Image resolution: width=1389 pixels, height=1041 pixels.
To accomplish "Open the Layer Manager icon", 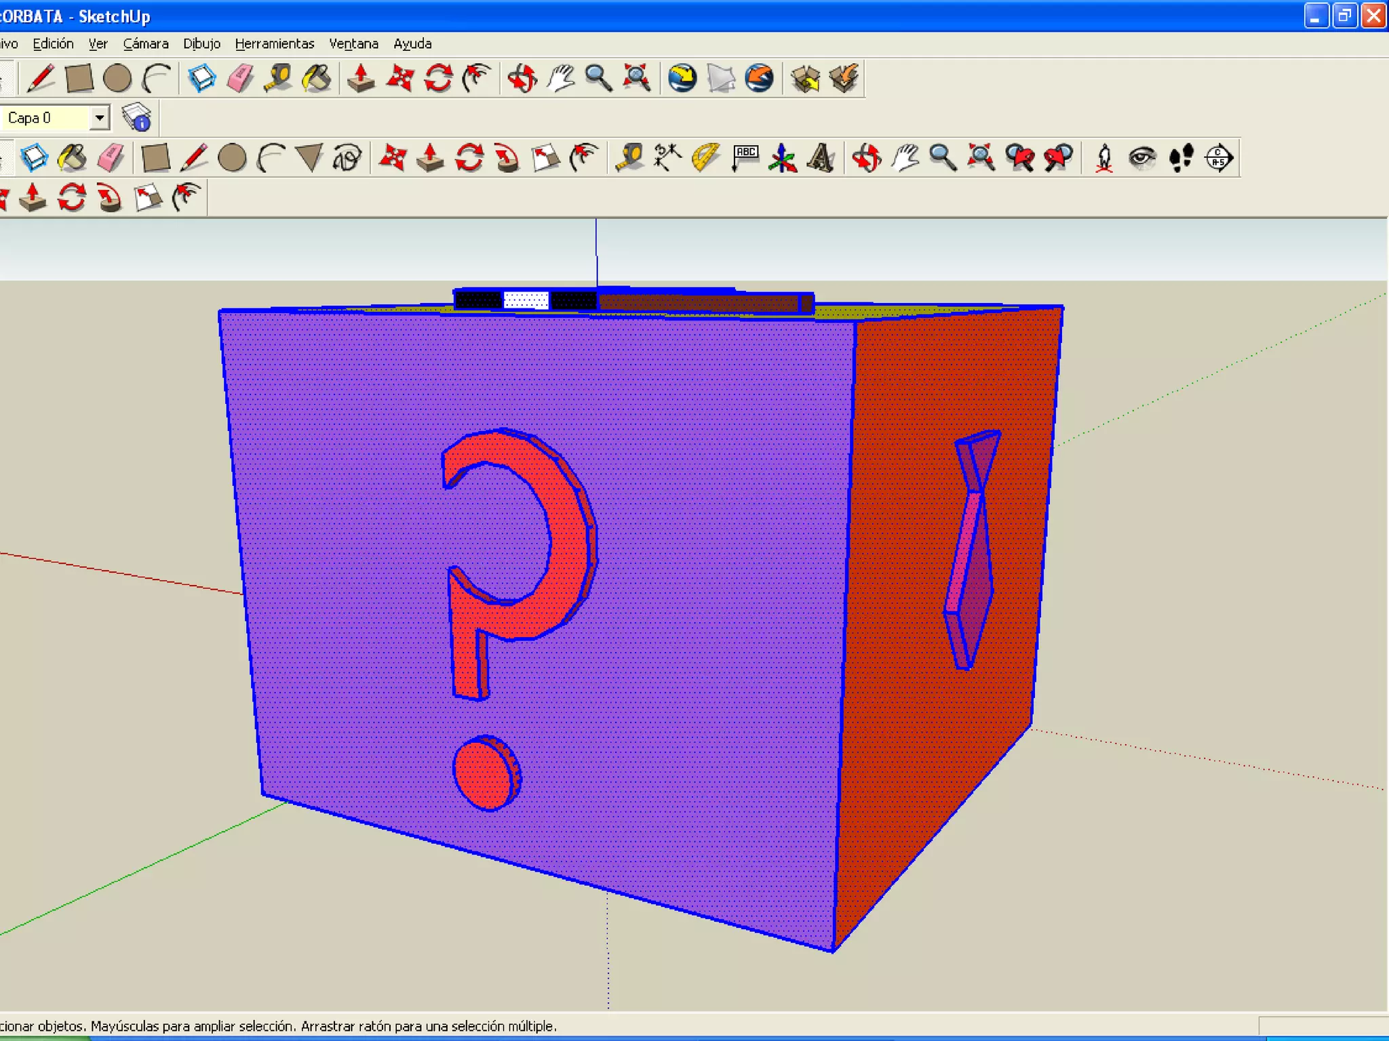I will coord(136,118).
